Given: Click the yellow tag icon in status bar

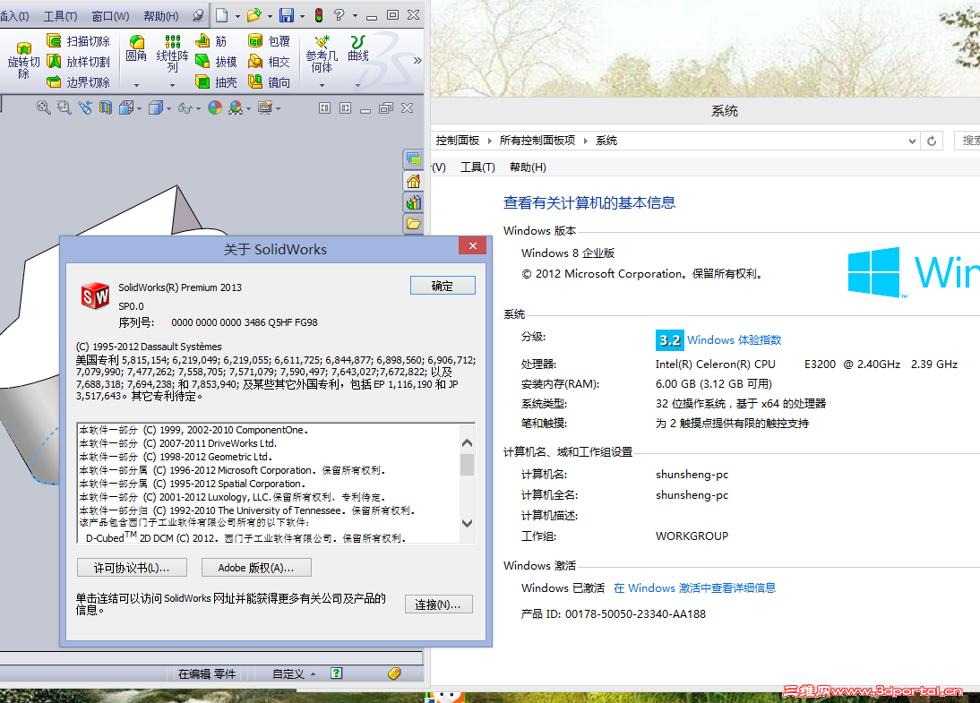Looking at the screenshot, I should click(394, 673).
